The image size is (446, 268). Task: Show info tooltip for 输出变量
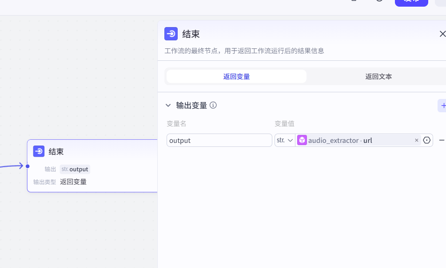pyautogui.click(x=213, y=106)
